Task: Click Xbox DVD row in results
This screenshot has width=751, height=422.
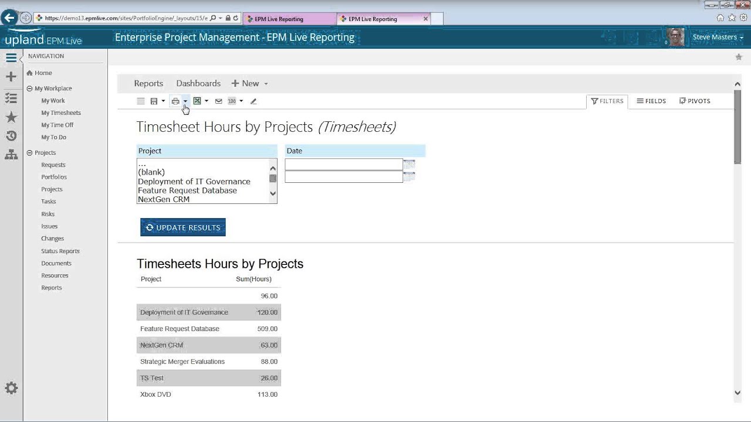Action: point(209,394)
